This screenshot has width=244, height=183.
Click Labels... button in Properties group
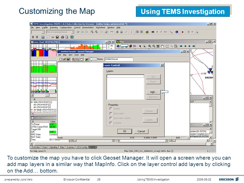click(150, 120)
